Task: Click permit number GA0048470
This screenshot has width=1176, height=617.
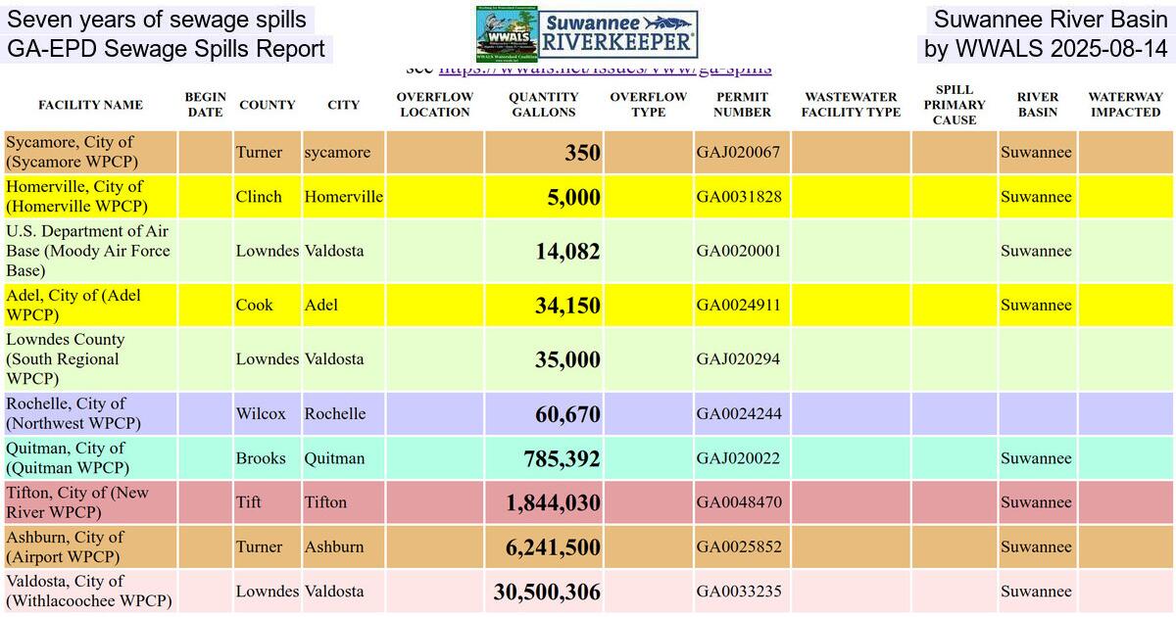Action: pyautogui.click(x=739, y=502)
